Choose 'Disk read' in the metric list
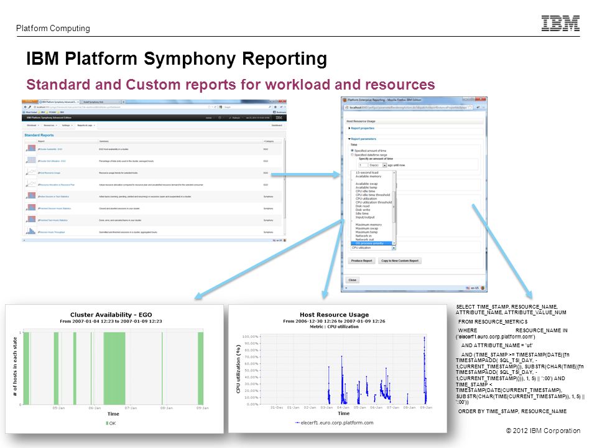 coord(363,206)
